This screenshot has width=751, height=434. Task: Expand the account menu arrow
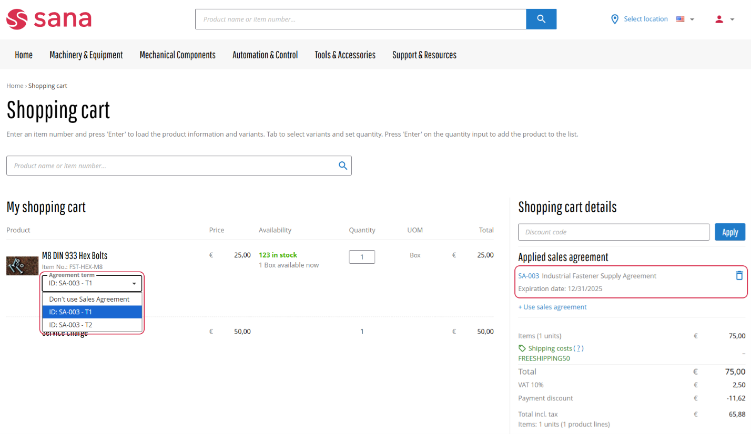(732, 19)
